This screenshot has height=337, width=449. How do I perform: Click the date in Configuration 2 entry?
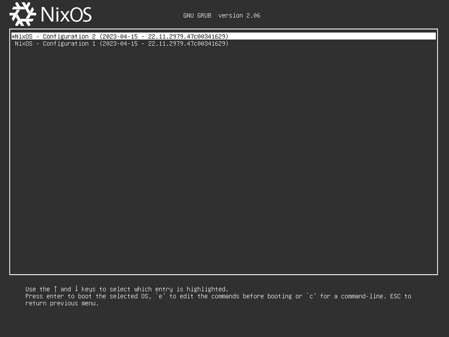[120, 36]
